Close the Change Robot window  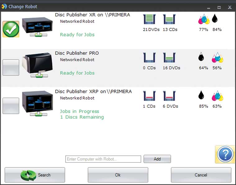pos(230,7)
